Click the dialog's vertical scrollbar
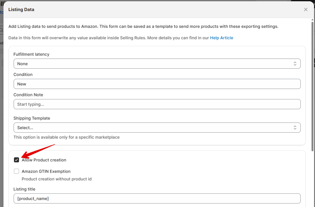The width and height of the screenshot is (315, 207). (x=312, y=95)
